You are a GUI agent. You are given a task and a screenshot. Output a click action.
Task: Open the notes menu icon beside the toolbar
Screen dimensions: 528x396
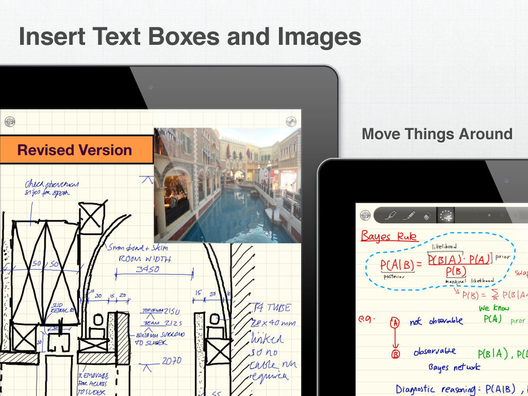pyautogui.click(x=365, y=214)
